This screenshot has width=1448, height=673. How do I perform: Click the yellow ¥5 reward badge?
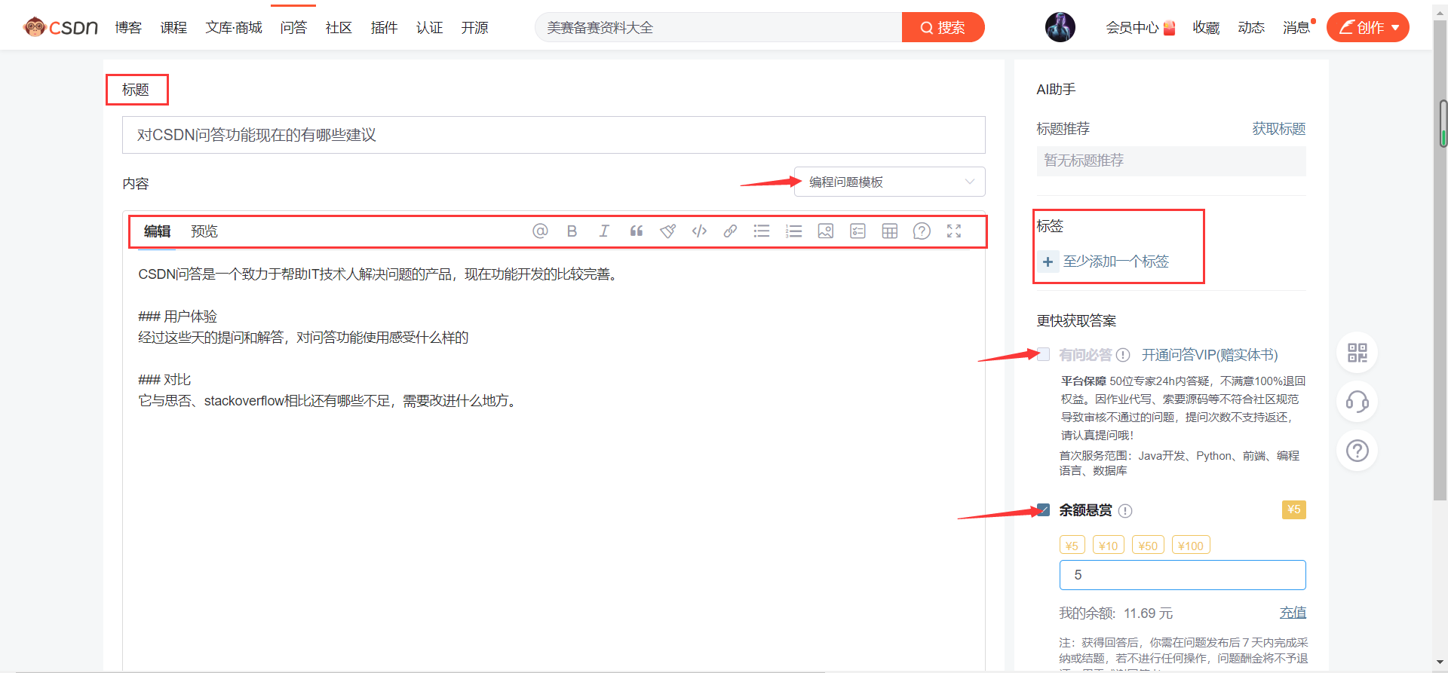(1294, 509)
